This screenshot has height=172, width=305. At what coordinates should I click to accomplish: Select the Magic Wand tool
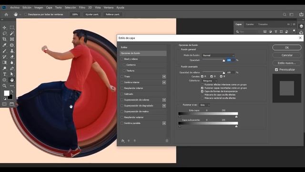[12, 33]
